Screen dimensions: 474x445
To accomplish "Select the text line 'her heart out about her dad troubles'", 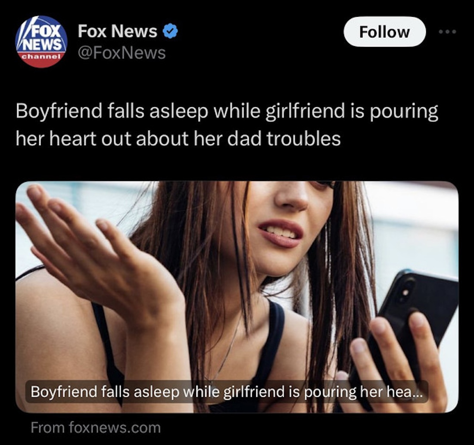I will tap(178, 139).
